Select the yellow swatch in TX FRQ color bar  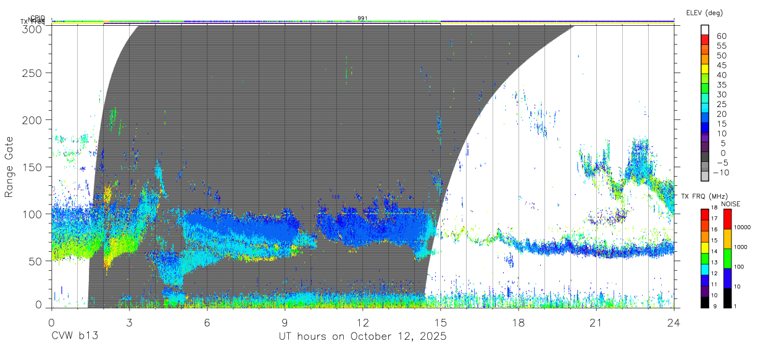(x=706, y=247)
